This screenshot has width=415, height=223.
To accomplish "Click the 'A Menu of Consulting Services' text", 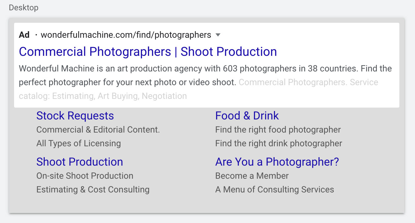I will tap(275, 190).
